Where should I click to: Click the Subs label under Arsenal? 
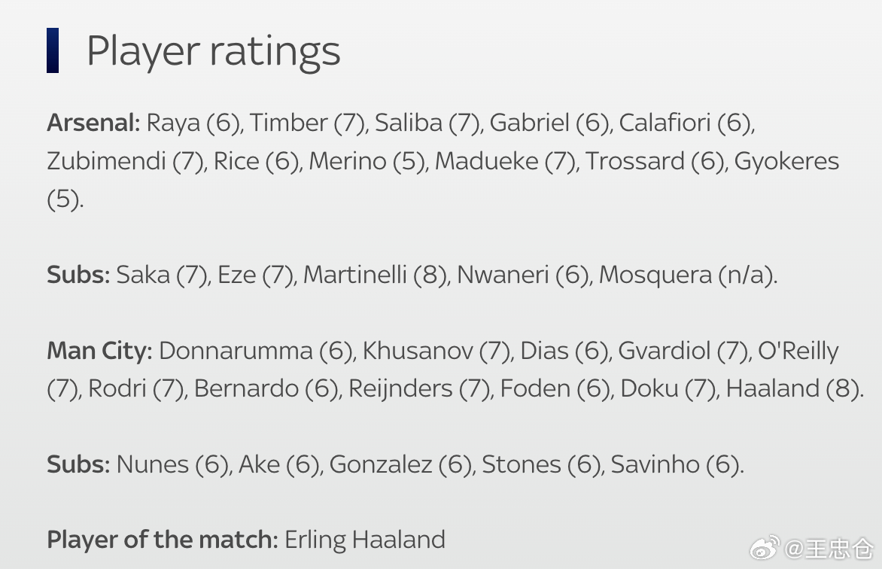tap(78, 275)
